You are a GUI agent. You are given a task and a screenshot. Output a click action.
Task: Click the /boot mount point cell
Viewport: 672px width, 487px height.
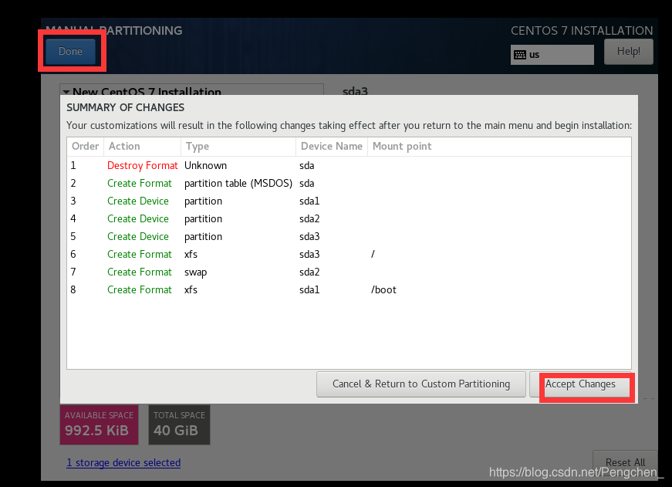(x=383, y=289)
